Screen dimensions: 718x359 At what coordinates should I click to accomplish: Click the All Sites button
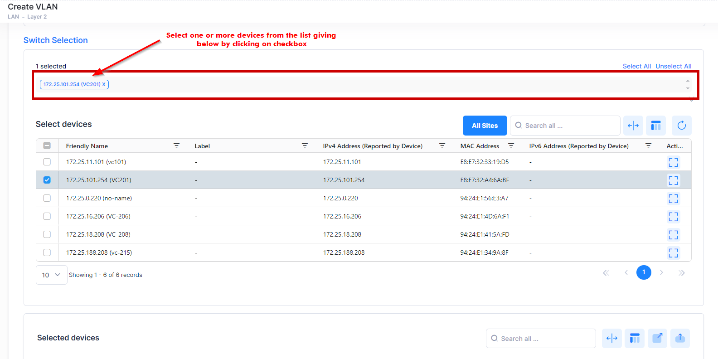point(485,126)
